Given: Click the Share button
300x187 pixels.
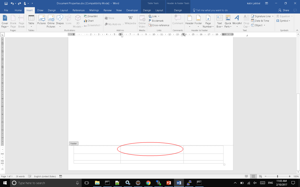Looking at the screenshot, I should tap(284, 10).
